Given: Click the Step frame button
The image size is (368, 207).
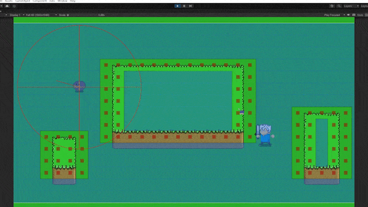Looking at the screenshot, I should click(x=190, y=6).
